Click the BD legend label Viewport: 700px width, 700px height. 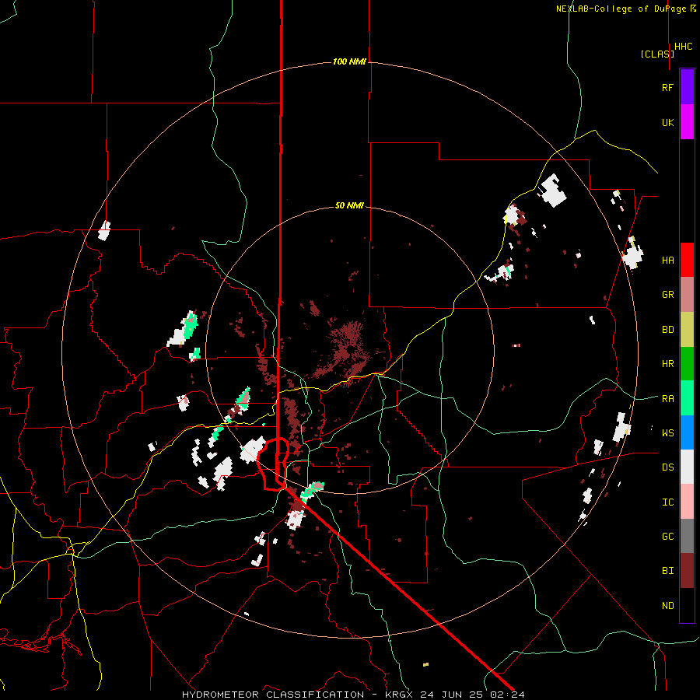coord(667,330)
